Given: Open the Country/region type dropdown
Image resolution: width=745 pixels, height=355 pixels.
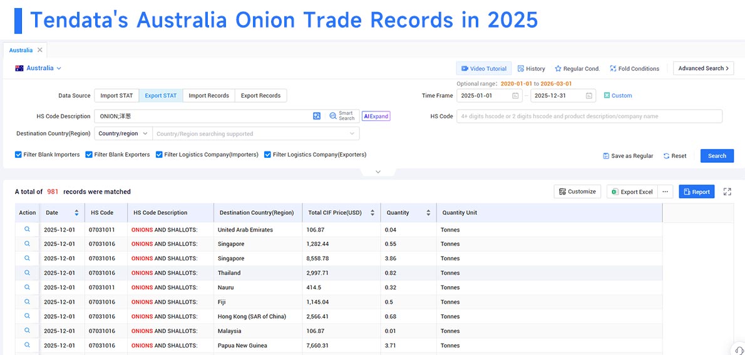Looking at the screenshot, I should tap(123, 133).
